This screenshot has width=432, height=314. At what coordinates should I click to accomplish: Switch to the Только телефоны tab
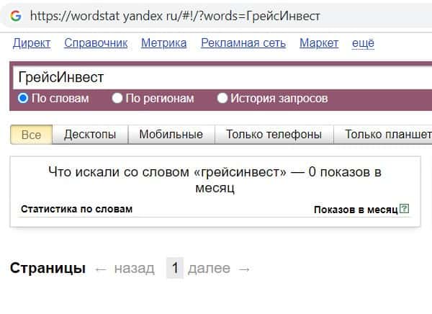[x=274, y=135]
